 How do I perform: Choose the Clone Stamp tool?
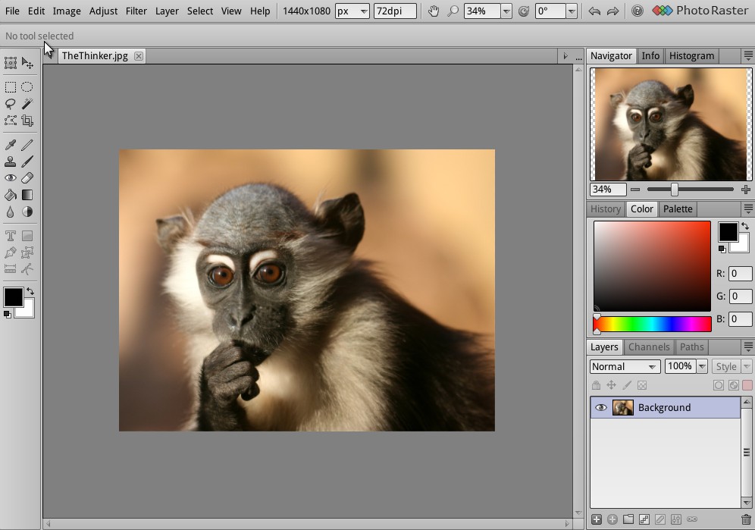[11, 162]
